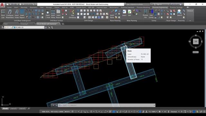
Task: Click the Plot printer icon in quick access
Action: [20, 4]
